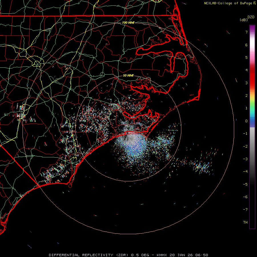The height and width of the screenshot is (257, 257).
Task: Click the 1 value on color scale
Action: (246, 108)
